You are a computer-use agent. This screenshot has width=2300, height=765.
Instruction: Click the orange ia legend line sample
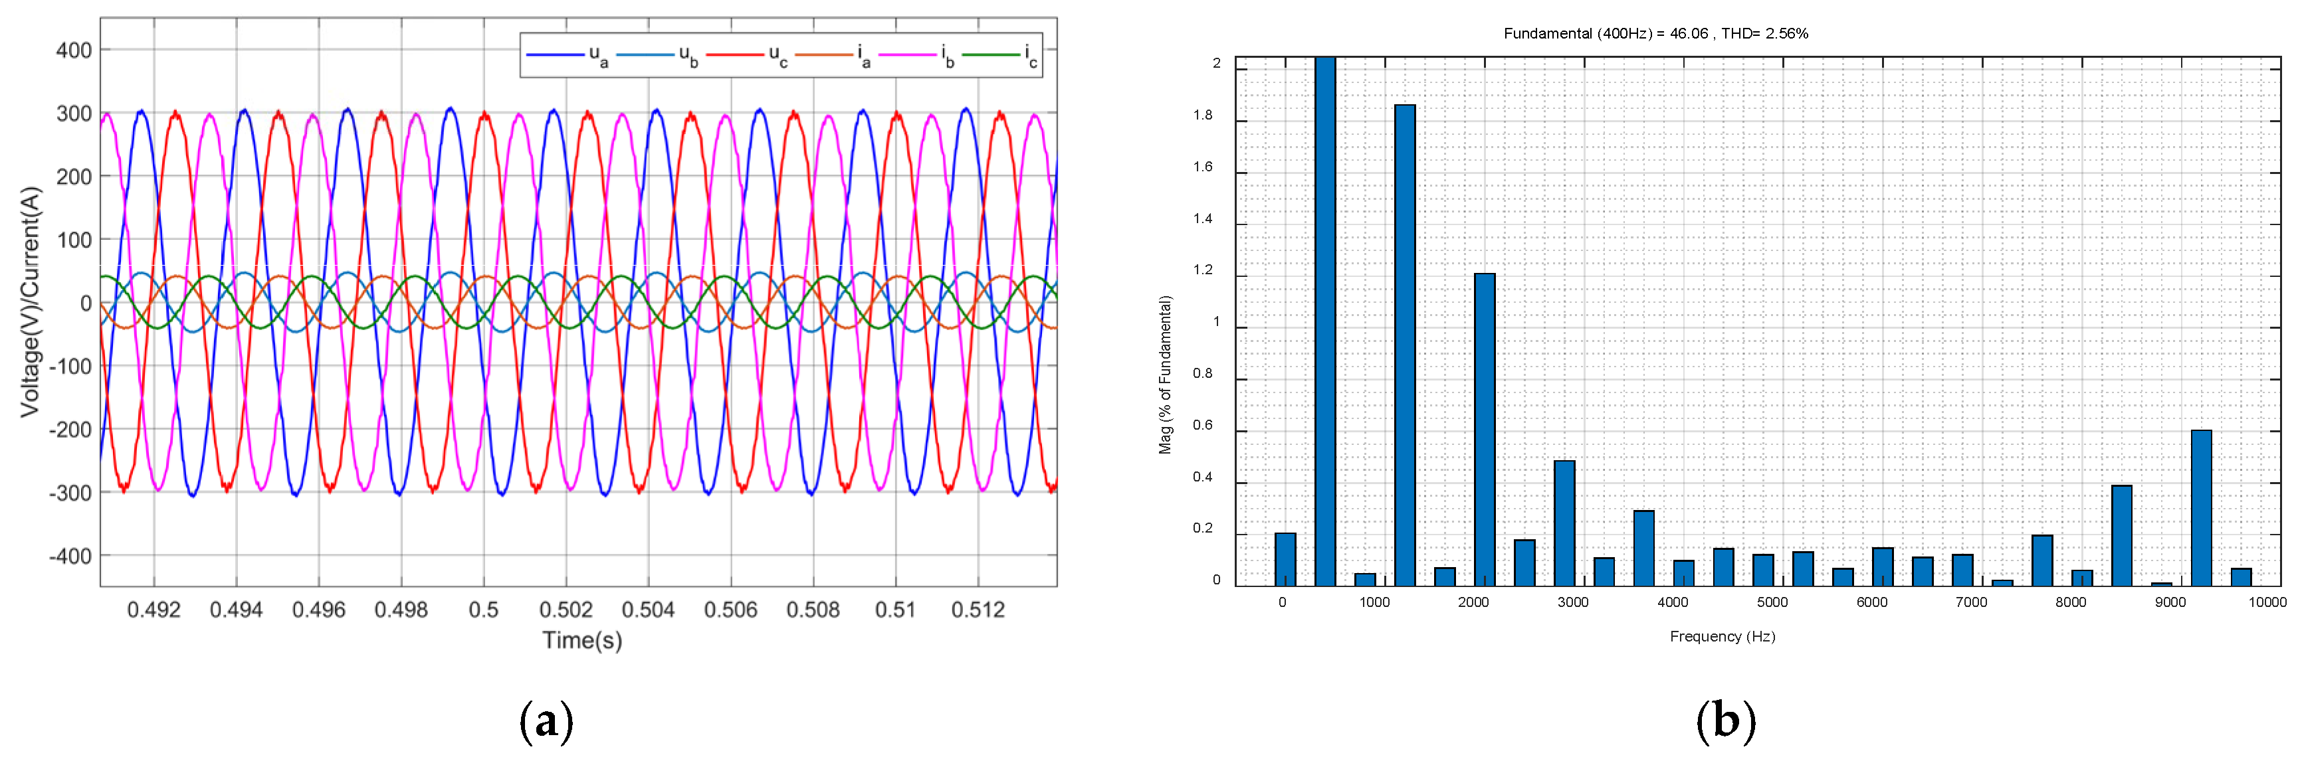[823, 55]
